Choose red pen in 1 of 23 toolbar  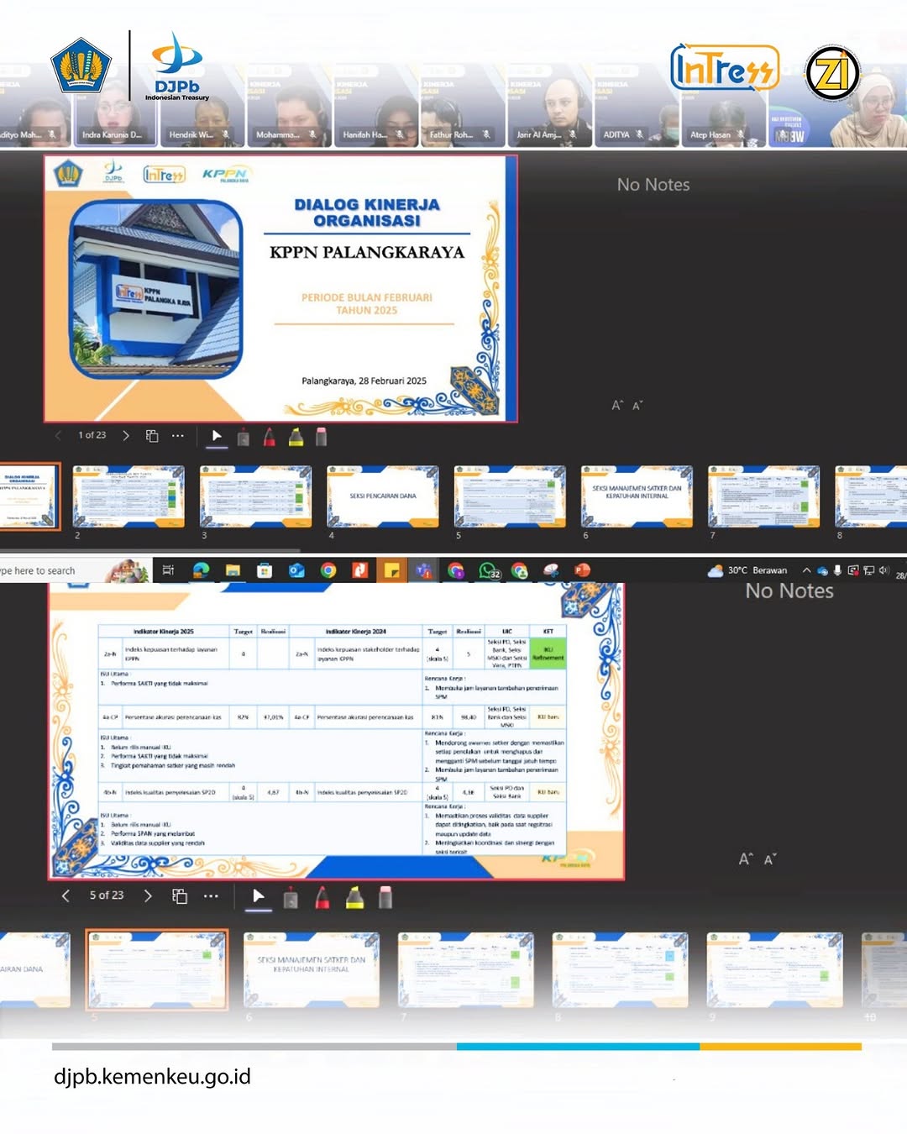tap(270, 437)
